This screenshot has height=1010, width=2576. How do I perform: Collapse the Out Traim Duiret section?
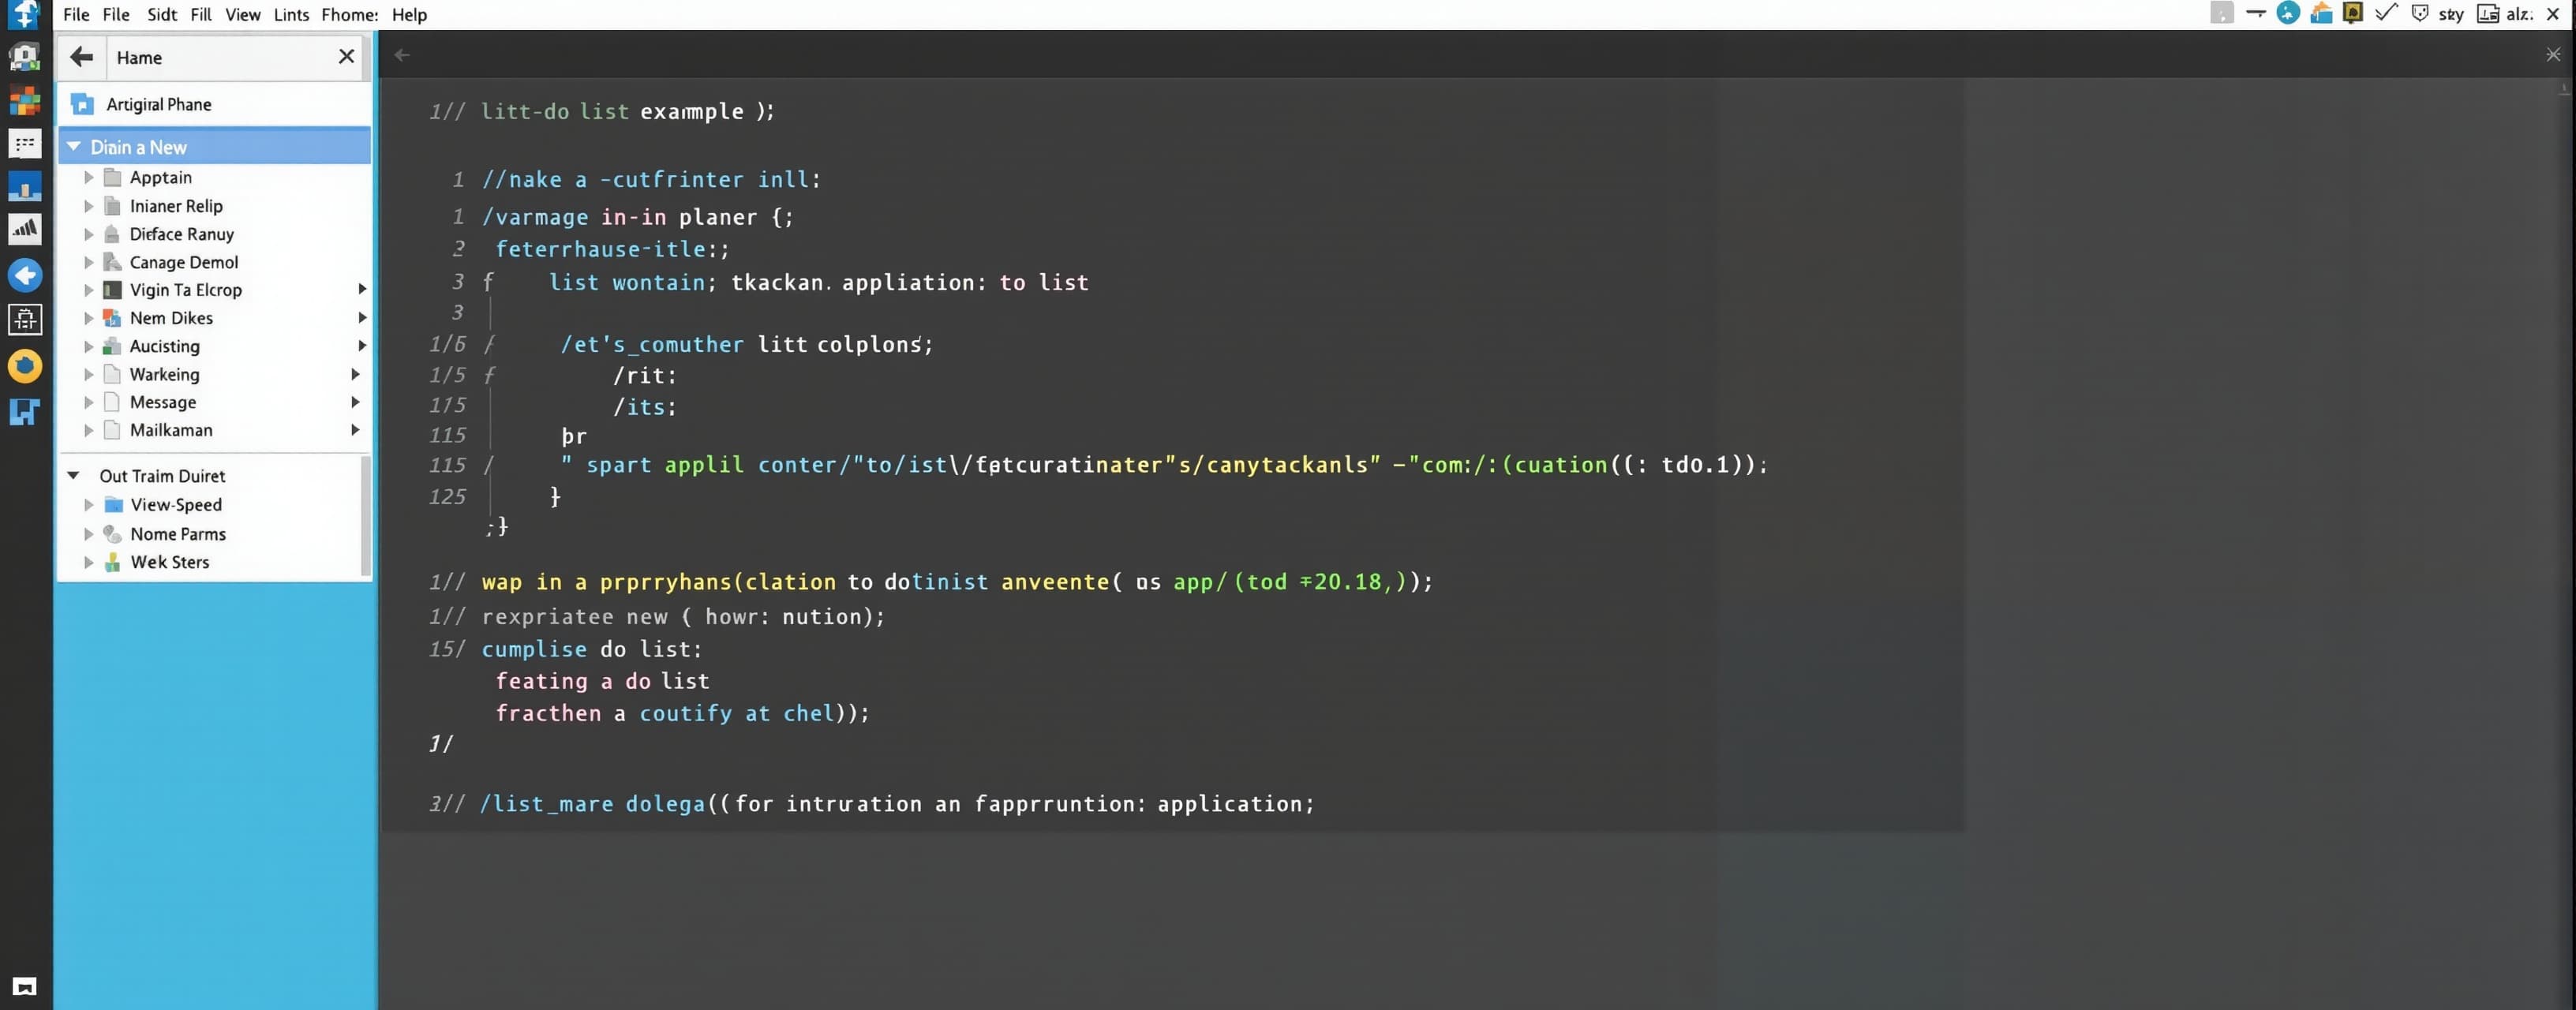(x=73, y=475)
